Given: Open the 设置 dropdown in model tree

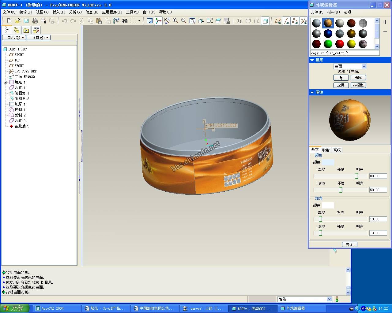Looking at the screenshot, I should click(38, 38).
